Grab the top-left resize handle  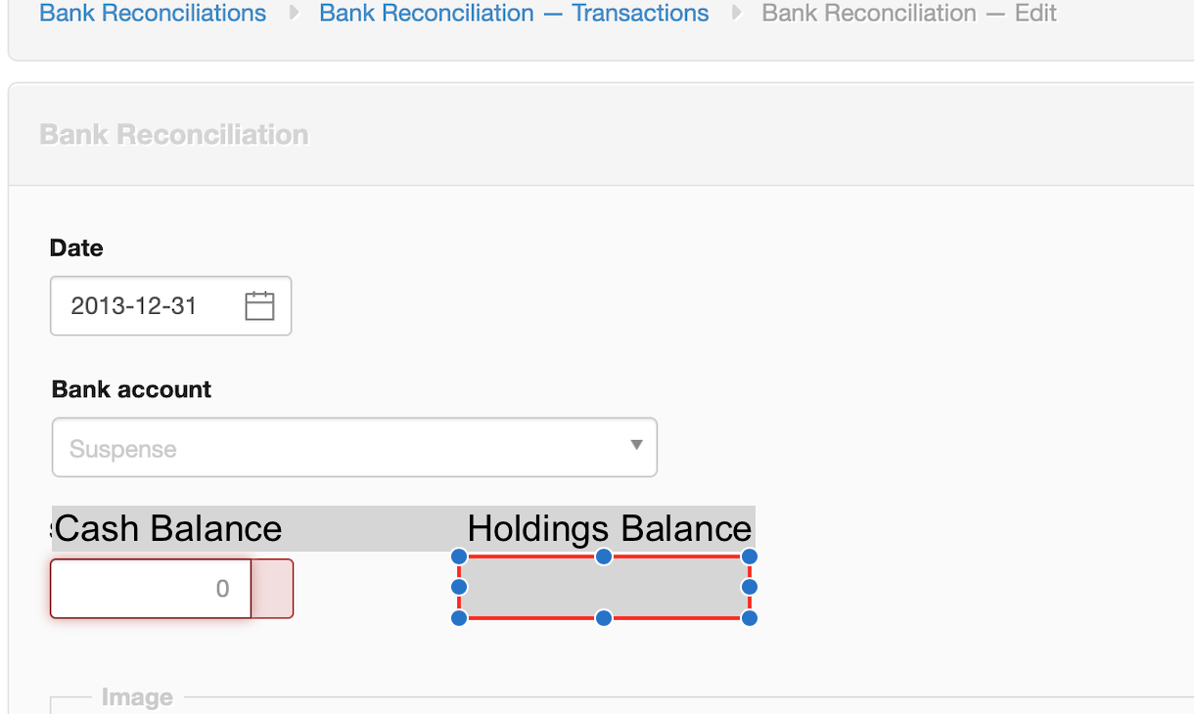[459, 557]
